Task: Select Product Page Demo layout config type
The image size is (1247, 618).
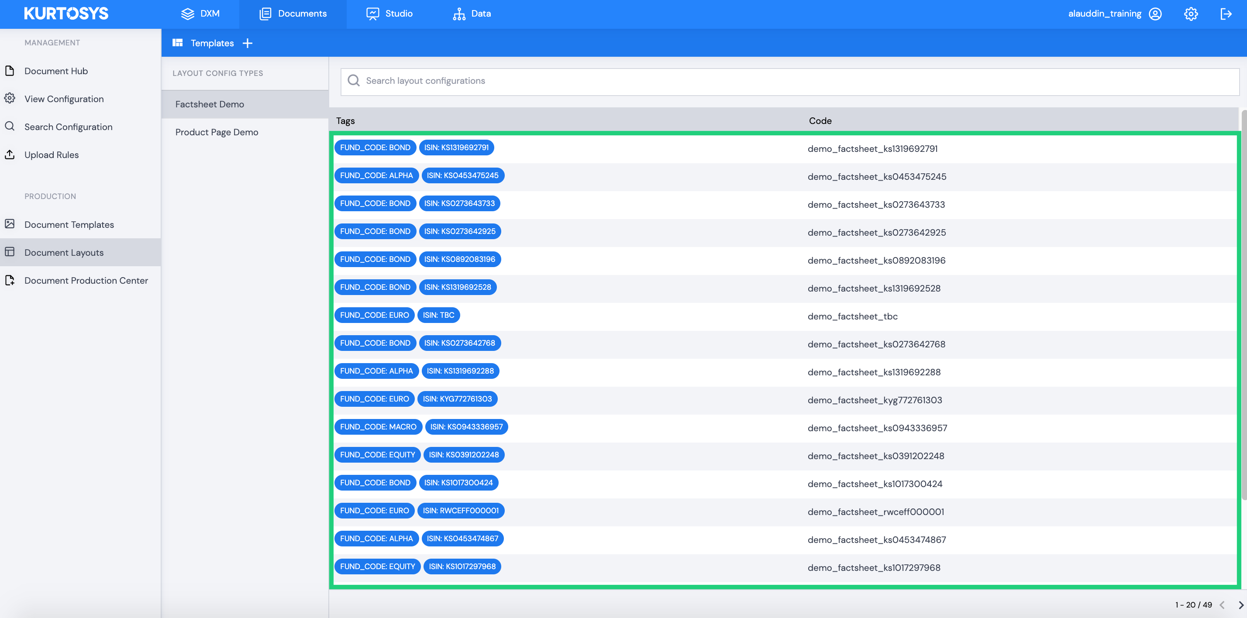Action: (x=245, y=132)
